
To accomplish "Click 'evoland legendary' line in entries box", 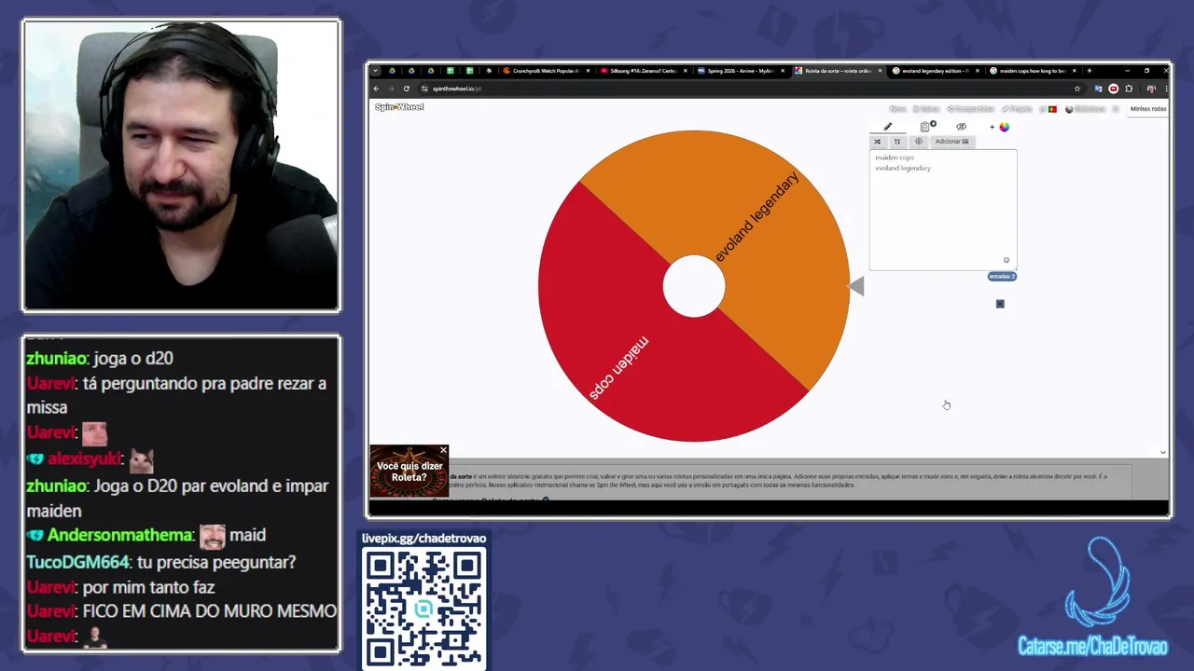I will pyautogui.click(x=903, y=169).
